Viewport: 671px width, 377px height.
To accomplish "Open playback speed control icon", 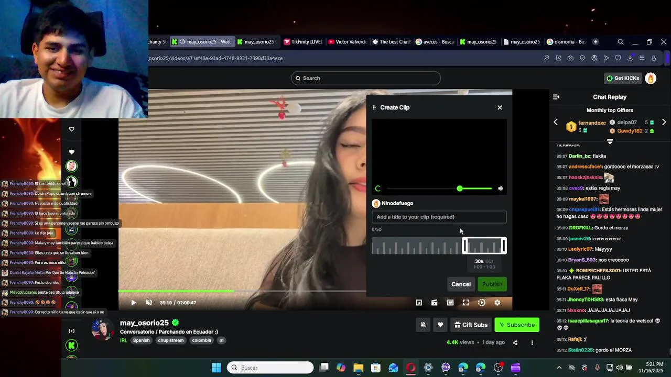I will pos(482,303).
